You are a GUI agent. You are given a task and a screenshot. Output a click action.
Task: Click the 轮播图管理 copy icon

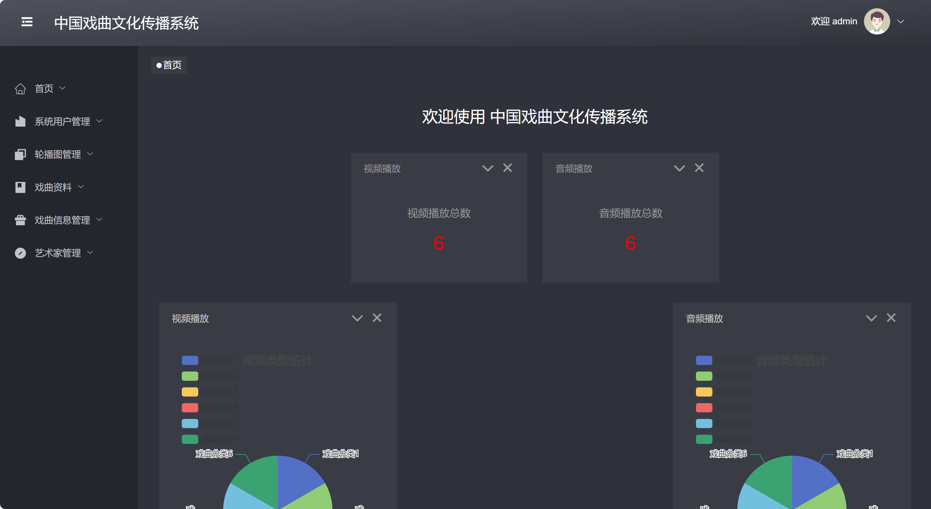(x=20, y=154)
